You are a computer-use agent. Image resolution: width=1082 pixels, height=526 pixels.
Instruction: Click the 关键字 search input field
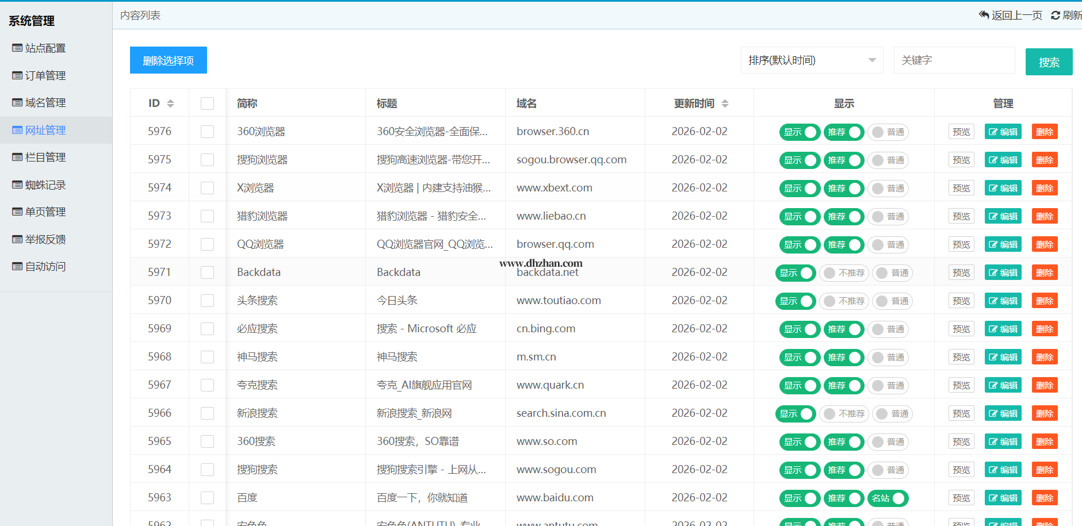point(954,60)
